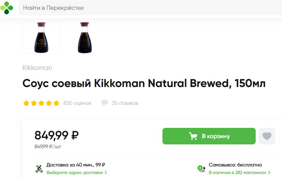Viewport: 282px width, 178px height.
Task: Toggle the heart favorite button
Action: tap(267, 136)
